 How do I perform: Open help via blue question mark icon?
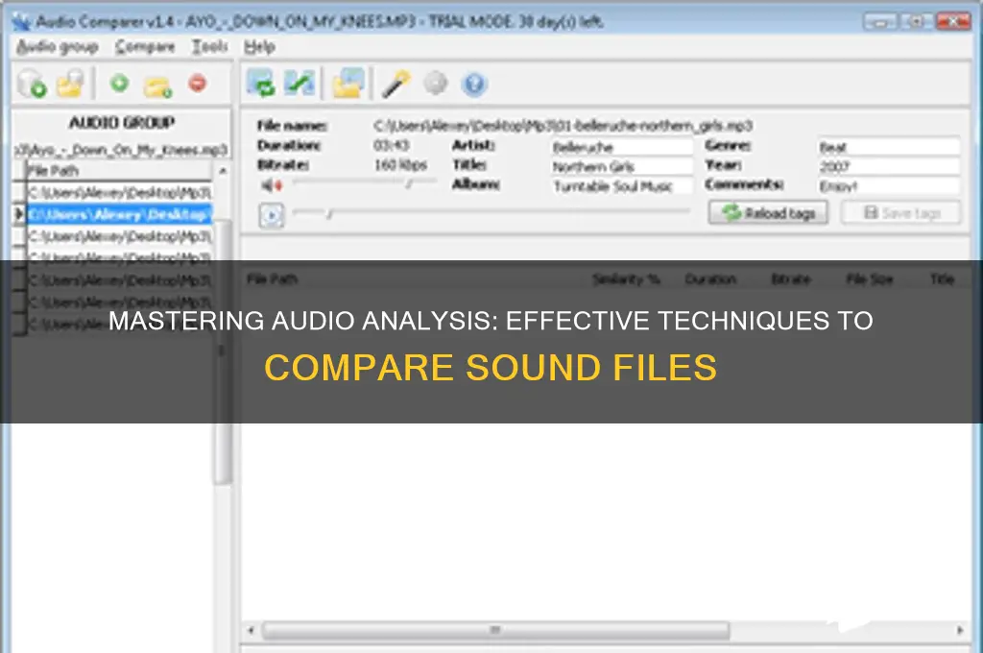tap(474, 84)
